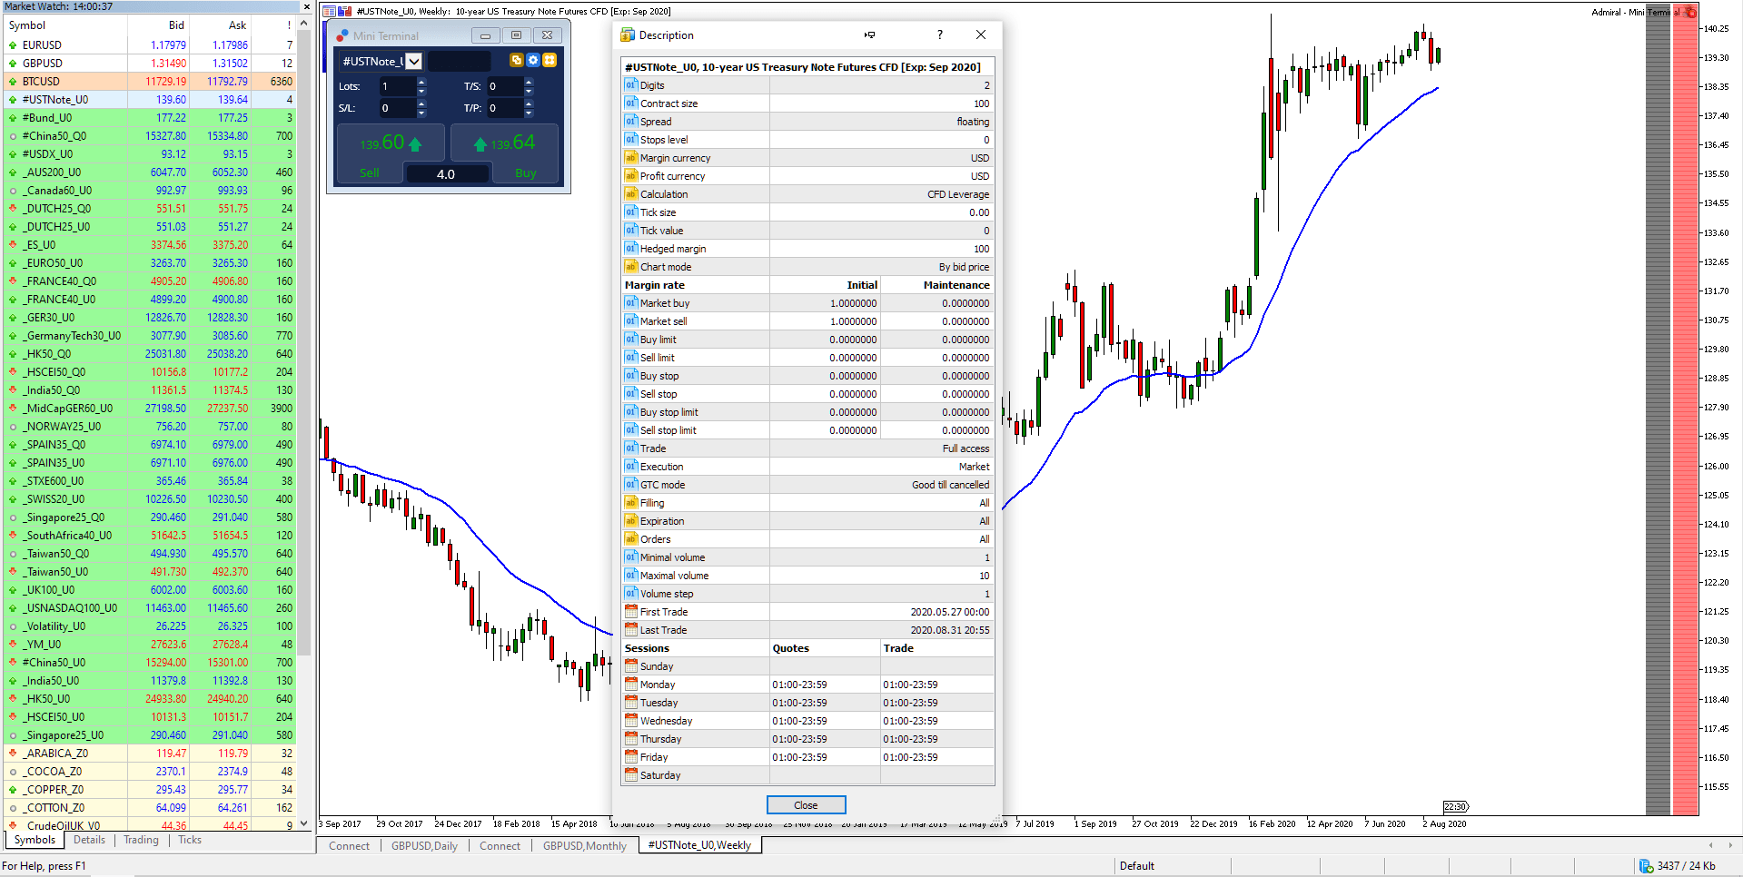The width and height of the screenshot is (1743, 877).
Task: Open the Mini Terminal settings gear icon
Action: click(x=532, y=60)
